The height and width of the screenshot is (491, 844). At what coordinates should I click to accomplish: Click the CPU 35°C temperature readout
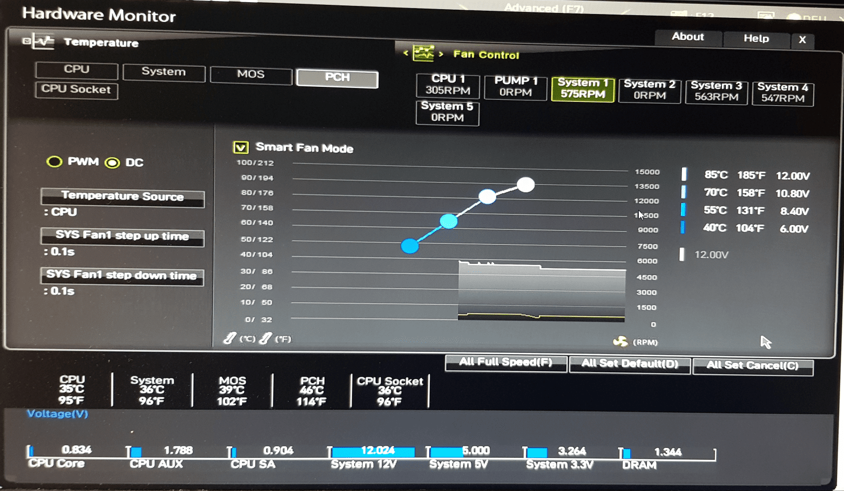[72, 390]
